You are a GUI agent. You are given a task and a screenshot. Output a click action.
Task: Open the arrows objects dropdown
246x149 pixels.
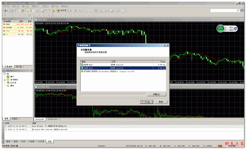(49, 15)
